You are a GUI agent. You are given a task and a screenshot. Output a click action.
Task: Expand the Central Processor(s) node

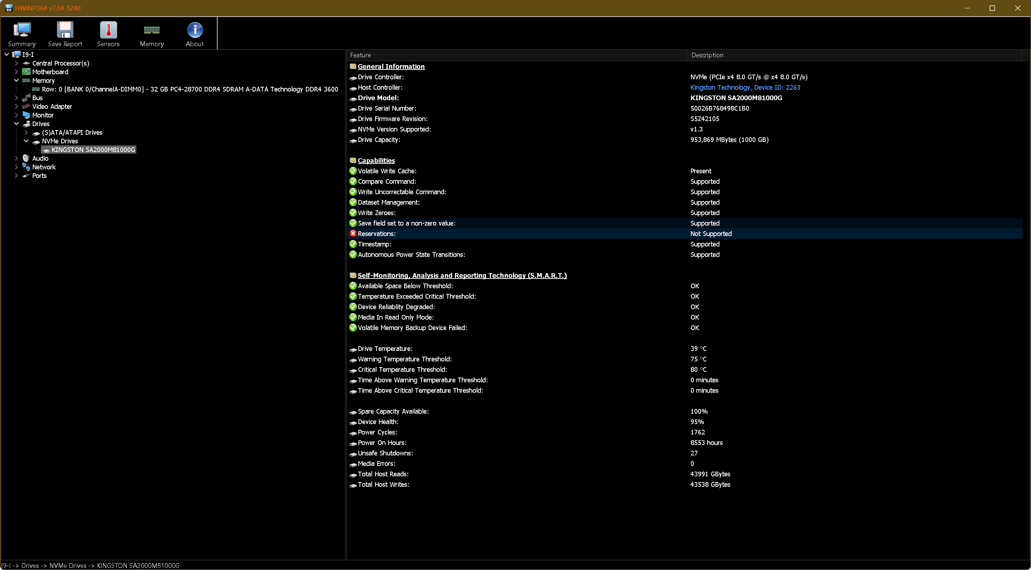pyautogui.click(x=17, y=63)
